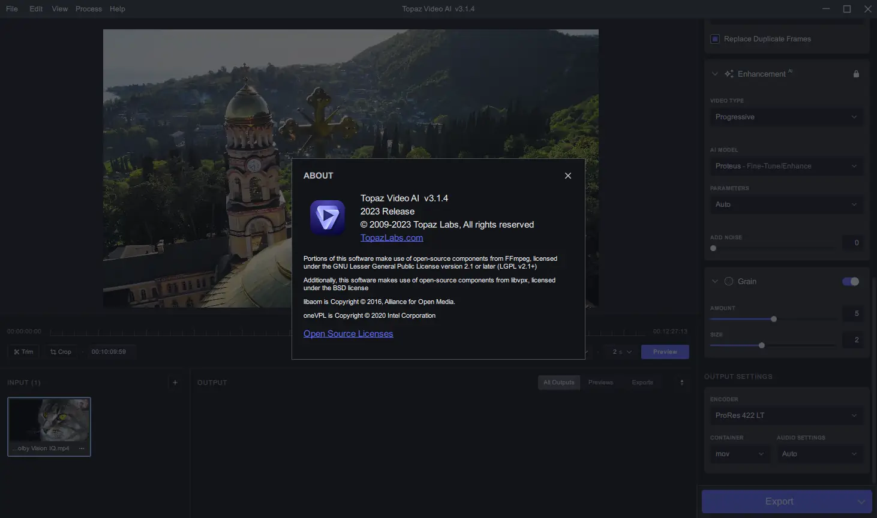Viewport: 877px width, 518px height.
Task: Open the Export options arrow
Action: coord(862,502)
